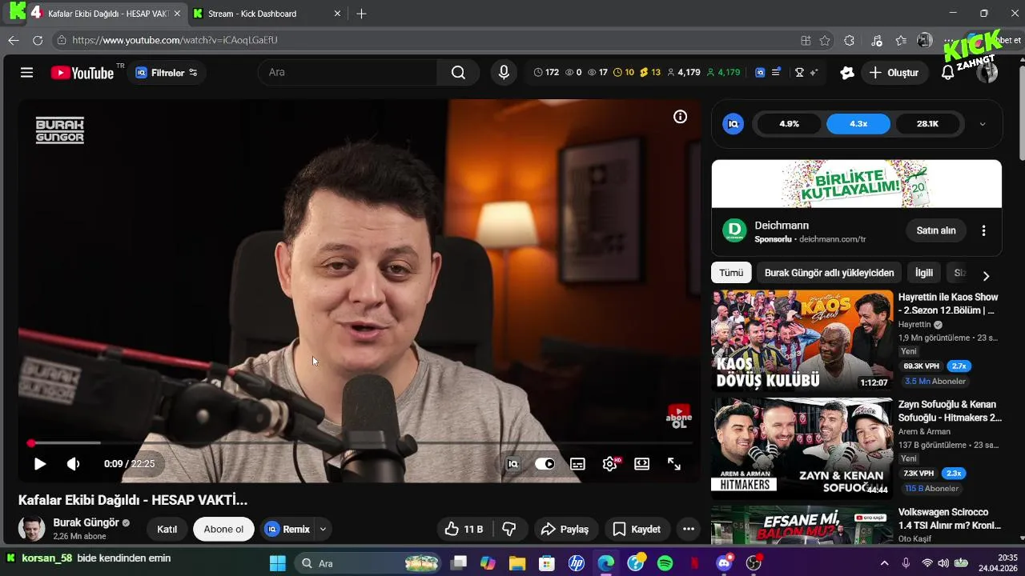The width and height of the screenshot is (1025, 576).
Task: Go to the YouTube home logo
Action: [82, 73]
